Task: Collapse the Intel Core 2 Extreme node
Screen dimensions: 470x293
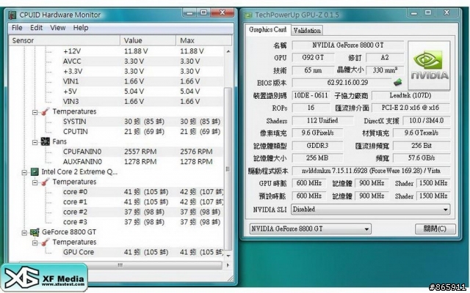Action: tap(24, 173)
